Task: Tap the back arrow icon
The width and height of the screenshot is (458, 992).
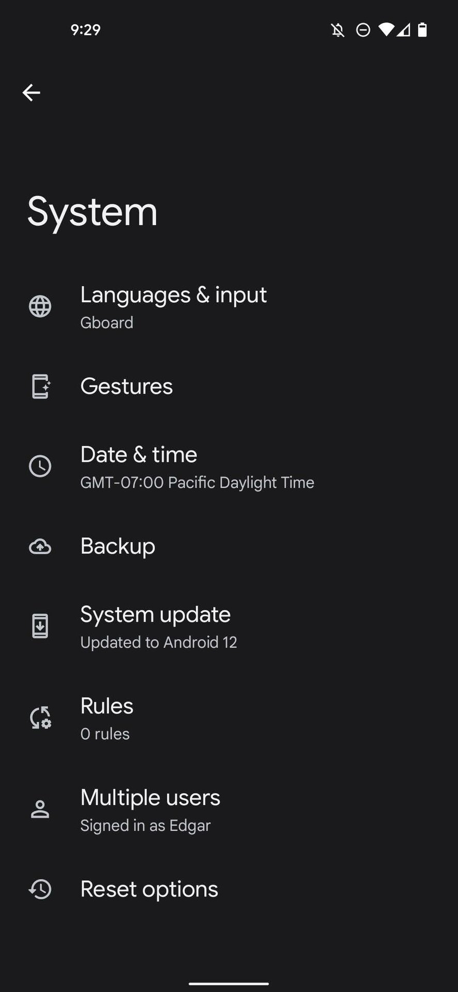Action: coord(31,92)
